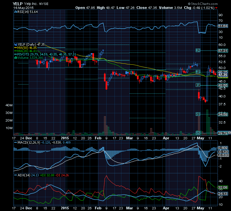Click the Close 47.35 value in the header
The image size is (231, 211).
click(x=147, y=8)
